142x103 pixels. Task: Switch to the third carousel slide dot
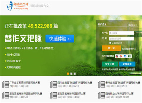point(75,74)
